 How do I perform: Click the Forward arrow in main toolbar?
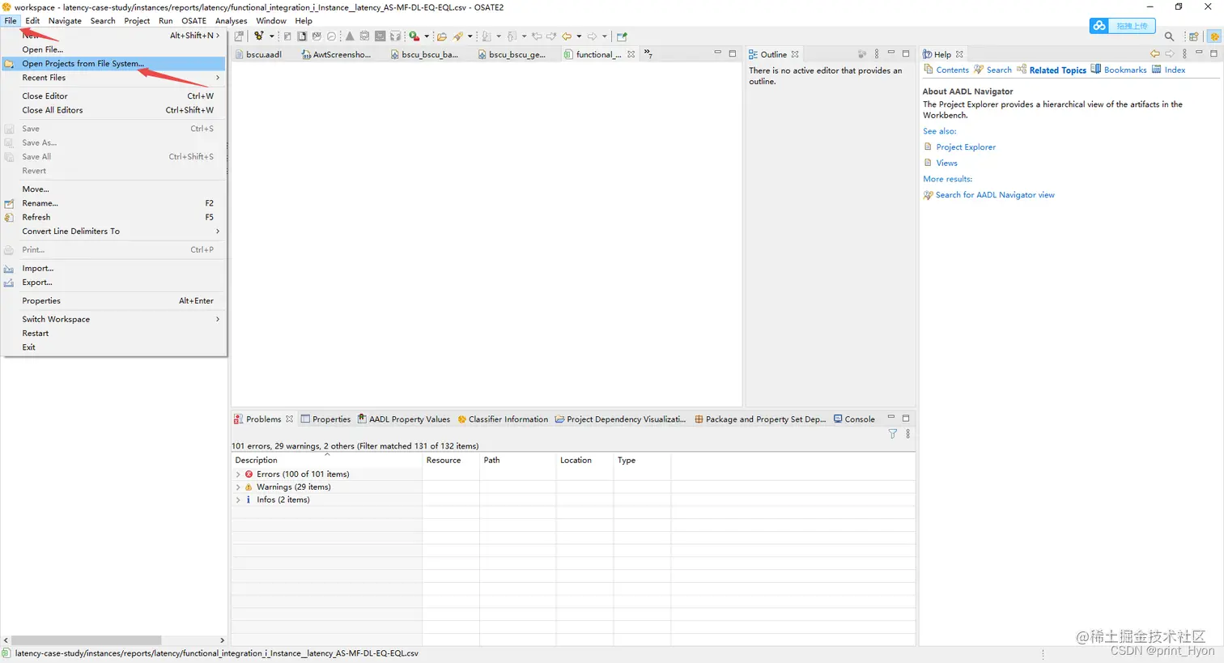pos(593,36)
